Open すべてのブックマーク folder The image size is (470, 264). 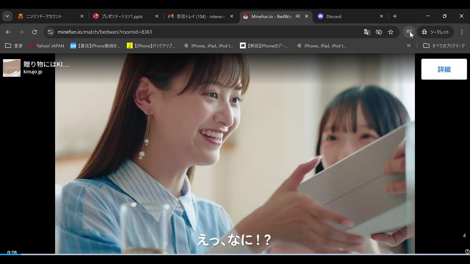pyautogui.click(x=444, y=46)
